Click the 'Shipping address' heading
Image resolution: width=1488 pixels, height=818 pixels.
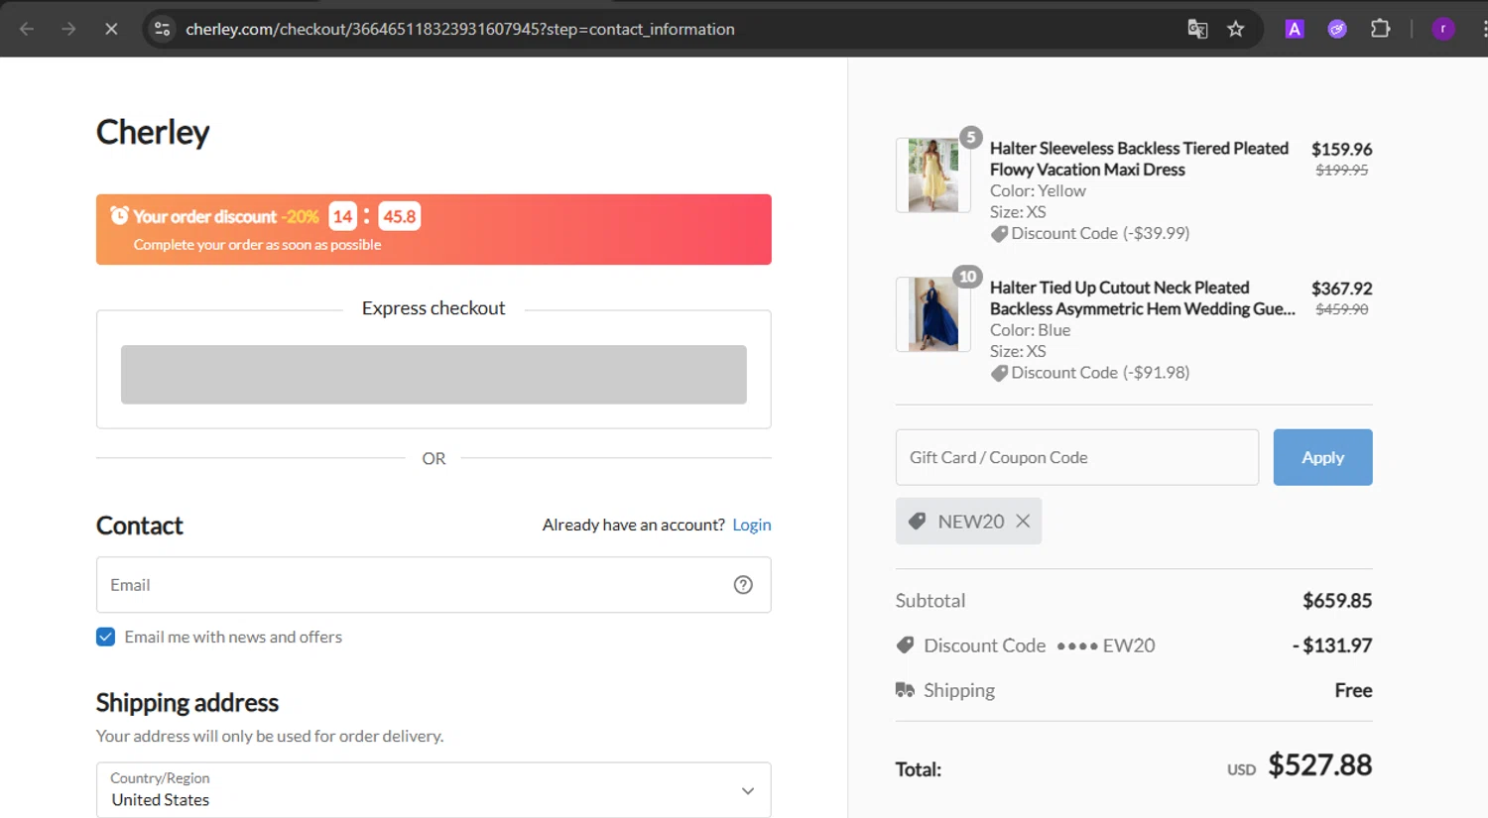point(187,702)
